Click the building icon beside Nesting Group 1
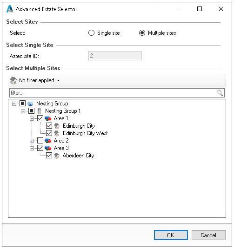 (39, 111)
